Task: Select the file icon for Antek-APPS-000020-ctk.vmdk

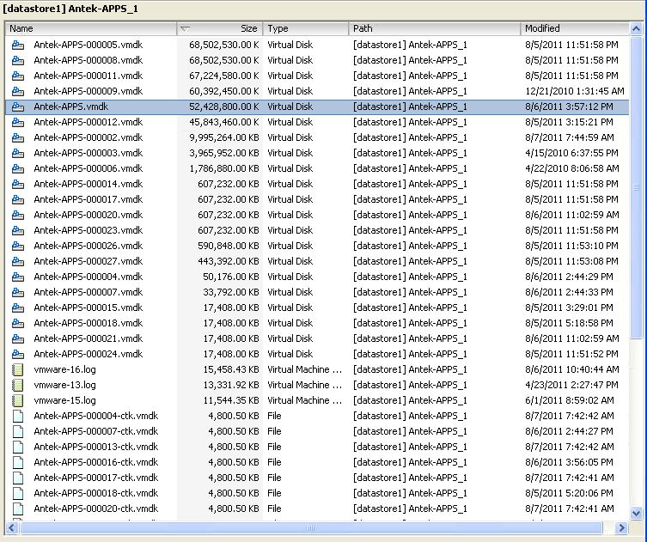Action: [x=18, y=509]
